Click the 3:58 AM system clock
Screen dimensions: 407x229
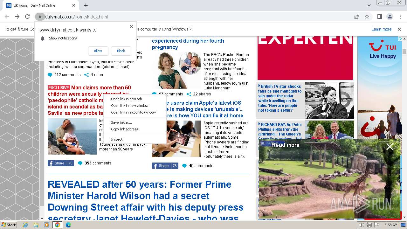[391, 225]
